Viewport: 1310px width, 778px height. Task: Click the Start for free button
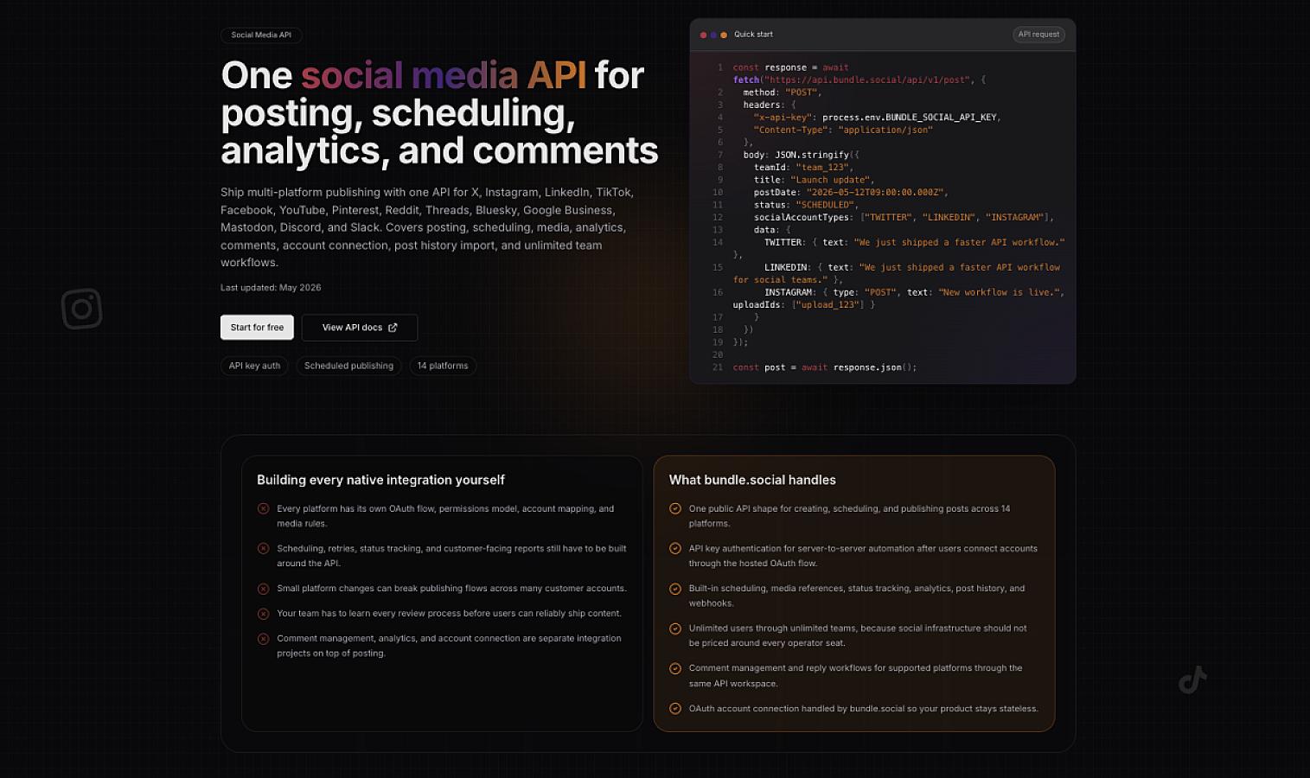tap(257, 328)
